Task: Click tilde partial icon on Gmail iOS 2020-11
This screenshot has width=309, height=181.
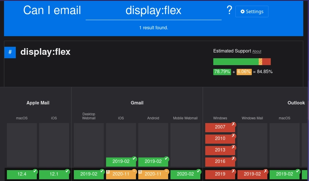Action: pyautogui.click(x=134, y=171)
